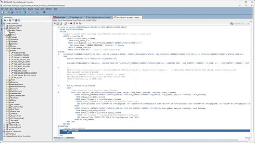Expand the Queues Tables node
This screenshot has width=255, height=143.
[7, 48]
